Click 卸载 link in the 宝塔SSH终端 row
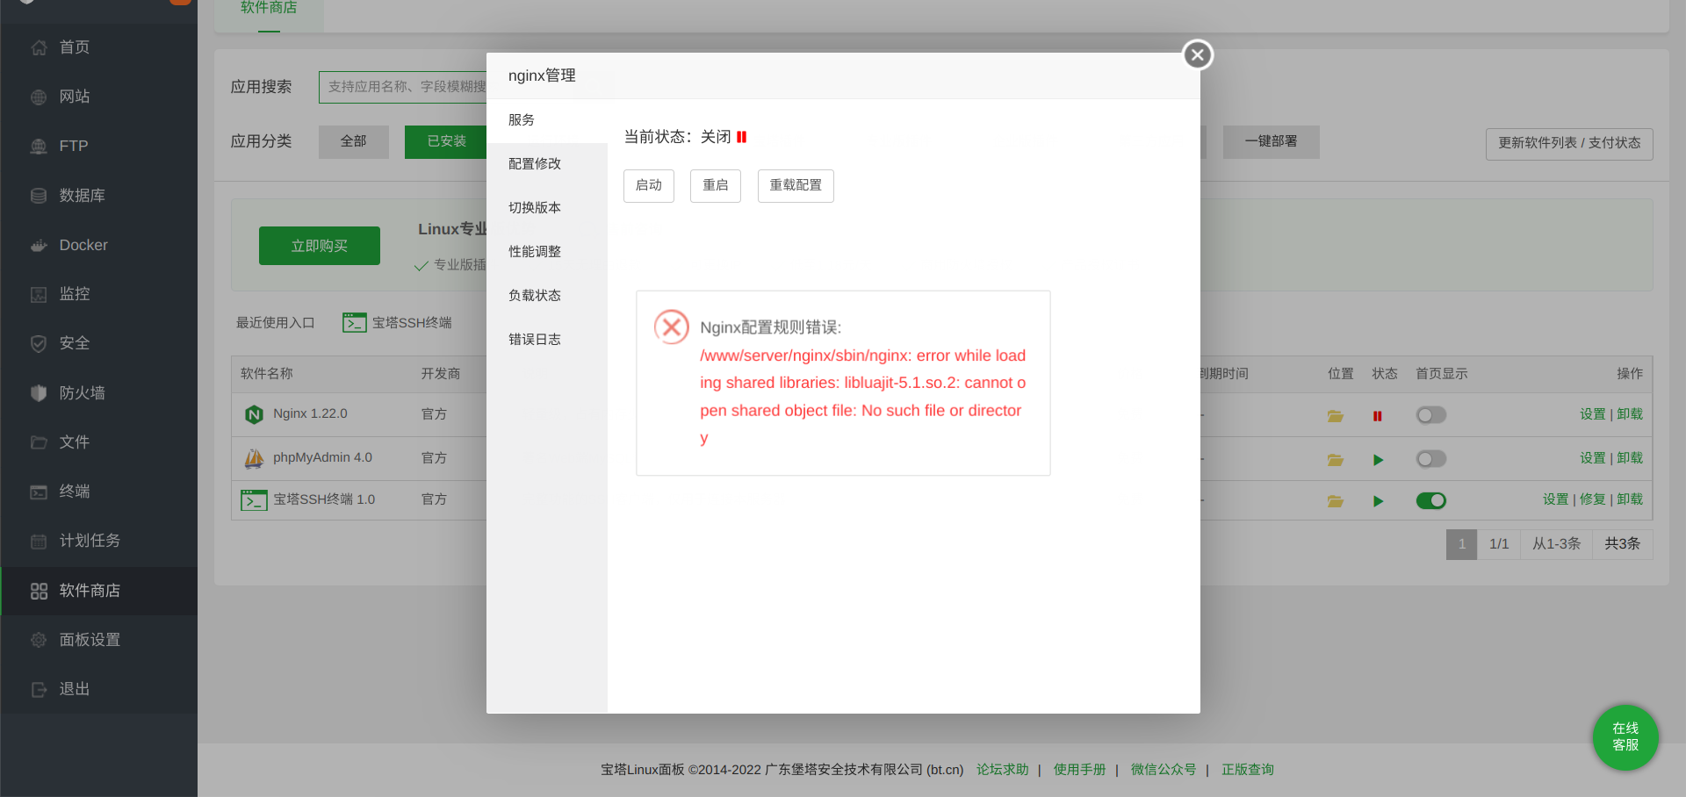1686x797 pixels. (1630, 499)
